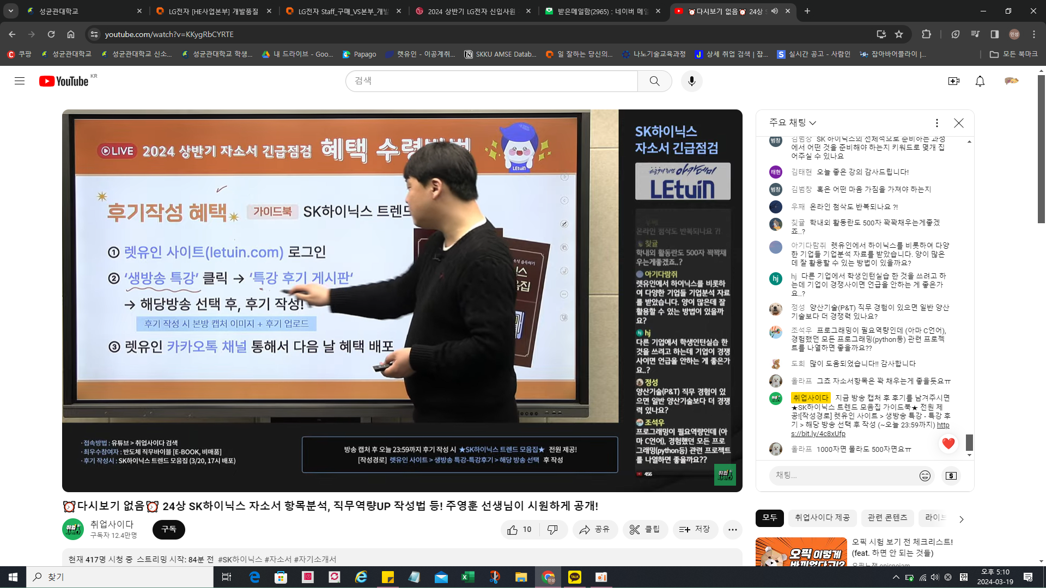Like the video with thumbs up
The image size is (1046, 588).
pos(520,530)
